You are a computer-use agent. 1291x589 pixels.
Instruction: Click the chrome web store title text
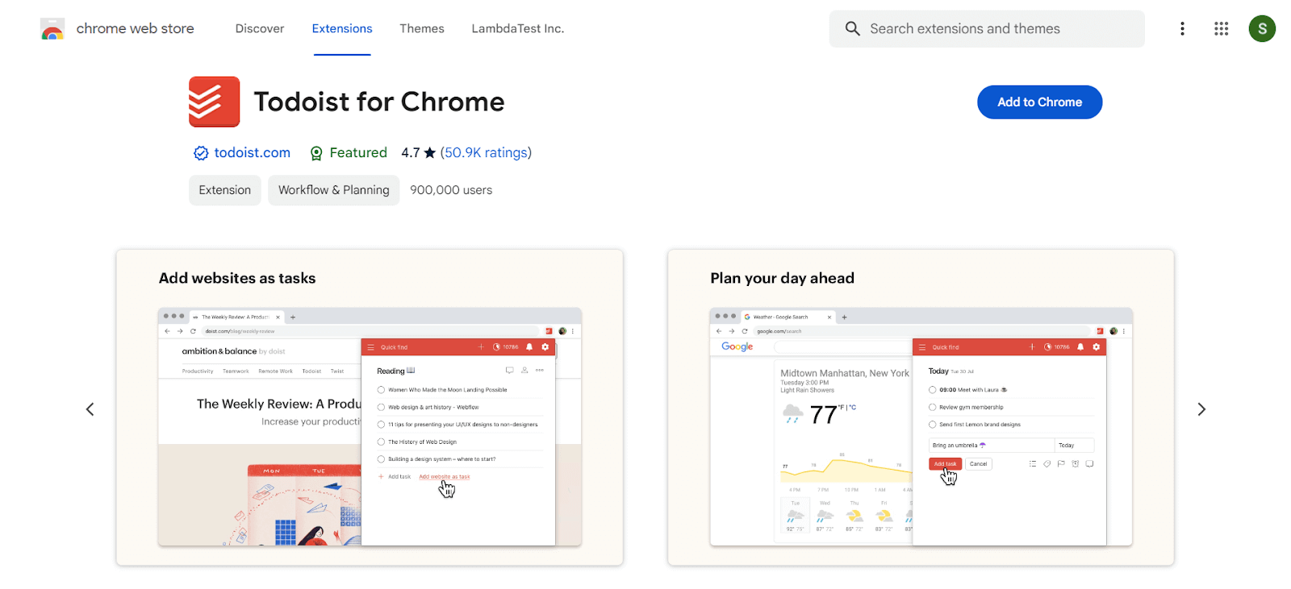(x=135, y=29)
